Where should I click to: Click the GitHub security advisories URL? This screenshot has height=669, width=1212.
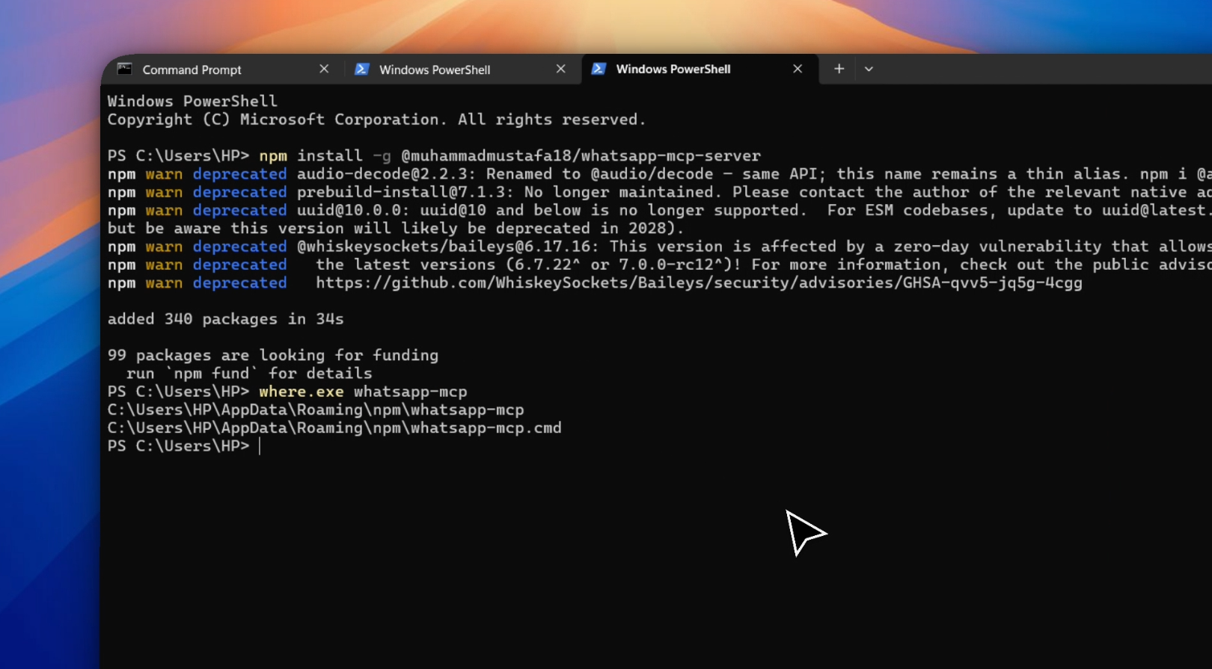(x=699, y=283)
